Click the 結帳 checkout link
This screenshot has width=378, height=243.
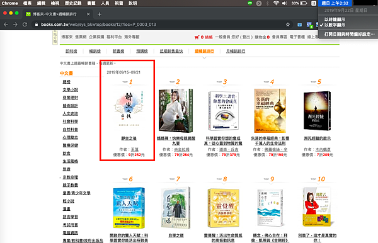click(x=209, y=37)
